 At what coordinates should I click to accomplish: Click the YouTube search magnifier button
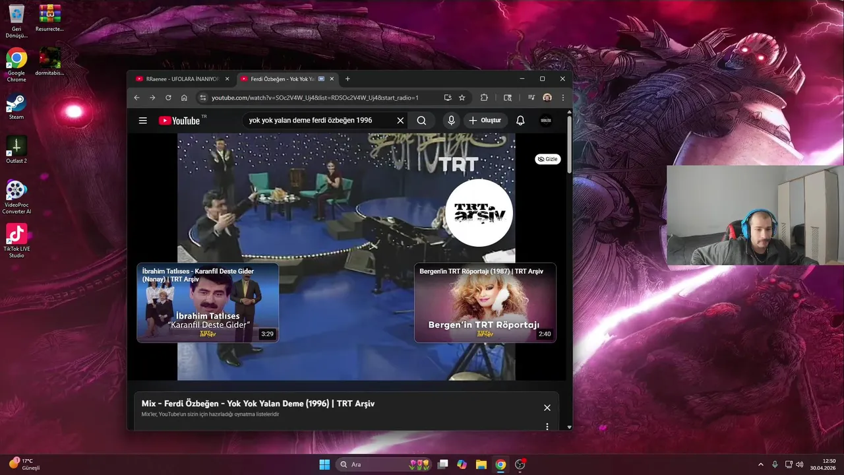click(x=421, y=121)
